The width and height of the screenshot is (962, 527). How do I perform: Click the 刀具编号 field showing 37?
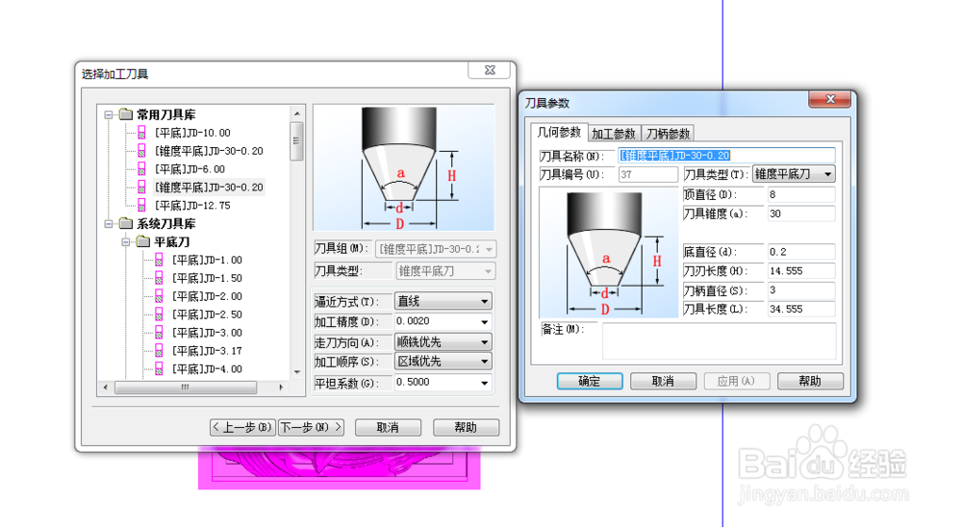click(x=647, y=174)
